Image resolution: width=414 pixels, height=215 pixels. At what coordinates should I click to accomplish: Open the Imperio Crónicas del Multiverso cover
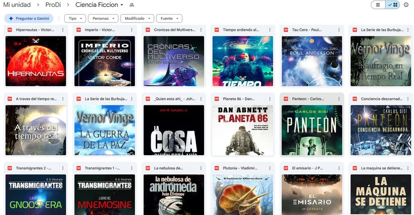point(105,61)
